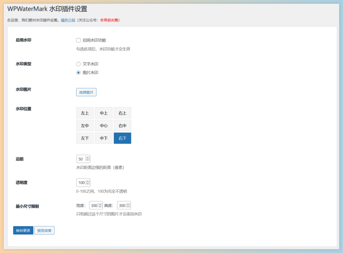Click the 水印图片 row label
The width and height of the screenshot is (343, 253).
(x=23, y=89)
